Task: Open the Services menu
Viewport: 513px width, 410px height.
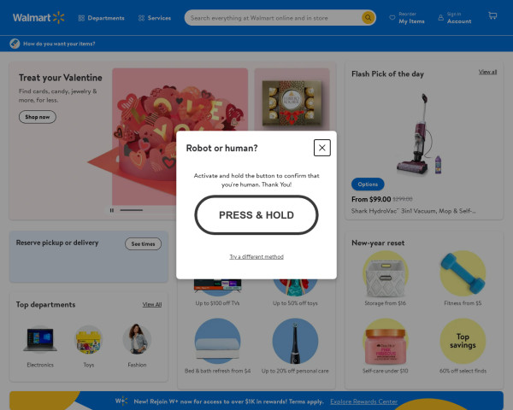Action: pyautogui.click(x=155, y=18)
